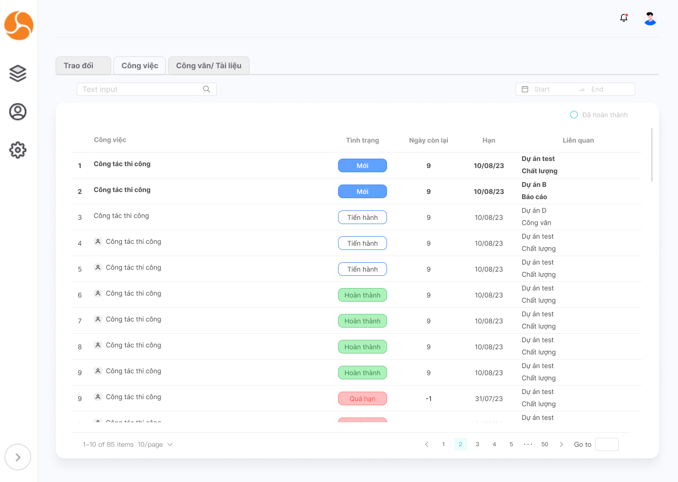Click the person icon in row 5
Viewport: 678px width, 482px height.
[98, 267]
